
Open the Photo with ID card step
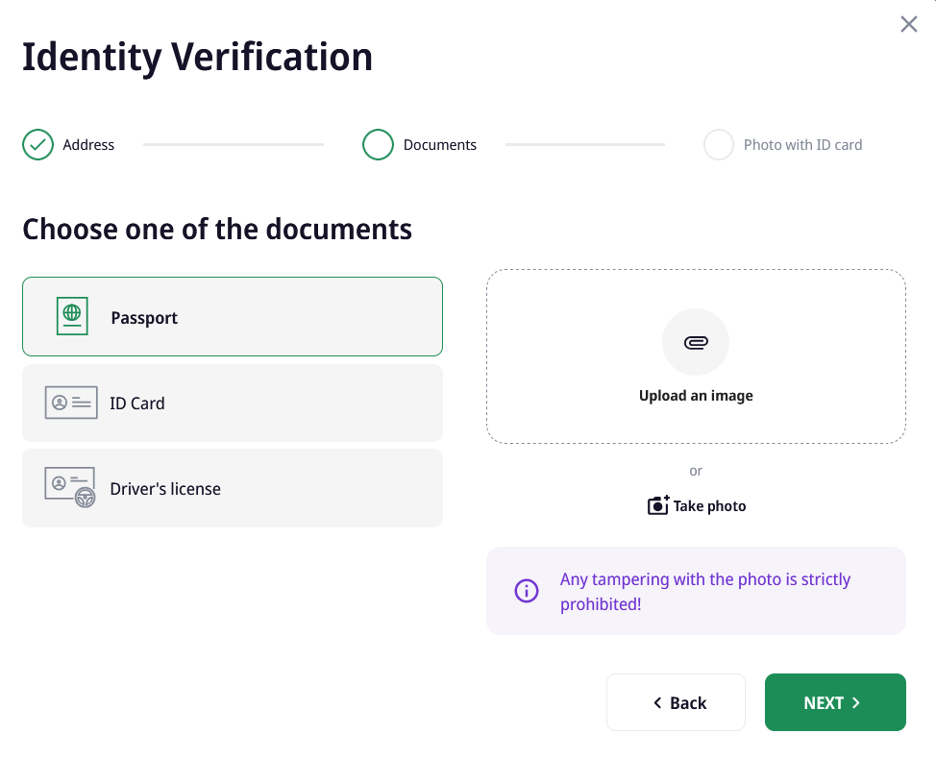[802, 145]
